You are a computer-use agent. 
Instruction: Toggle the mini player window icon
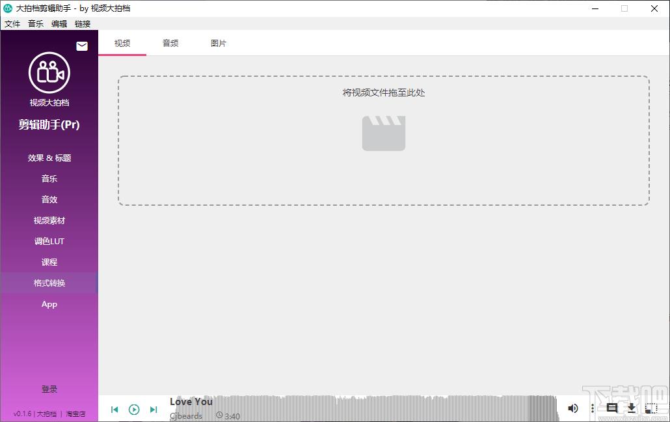tap(650, 408)
